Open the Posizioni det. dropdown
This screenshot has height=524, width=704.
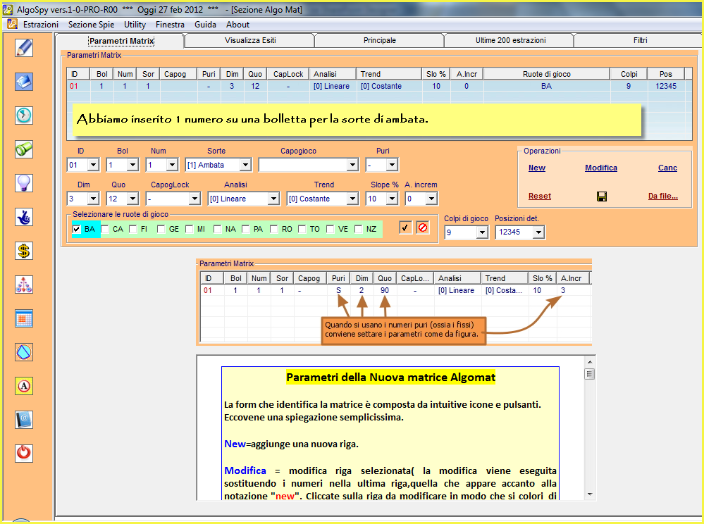pyautogui.click(x=539, y=232)
